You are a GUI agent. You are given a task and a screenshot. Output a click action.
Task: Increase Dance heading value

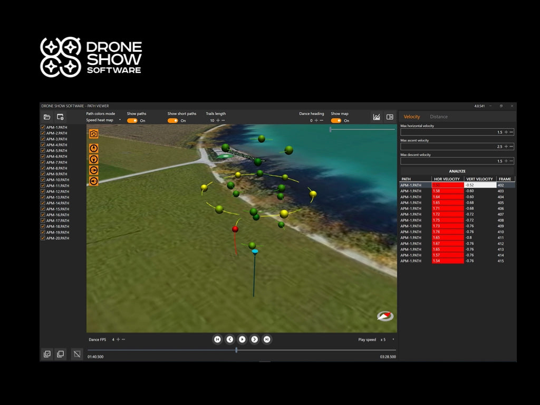[316, 121]
